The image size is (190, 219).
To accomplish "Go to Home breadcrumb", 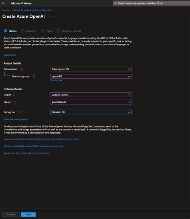I will coord(6,10).
